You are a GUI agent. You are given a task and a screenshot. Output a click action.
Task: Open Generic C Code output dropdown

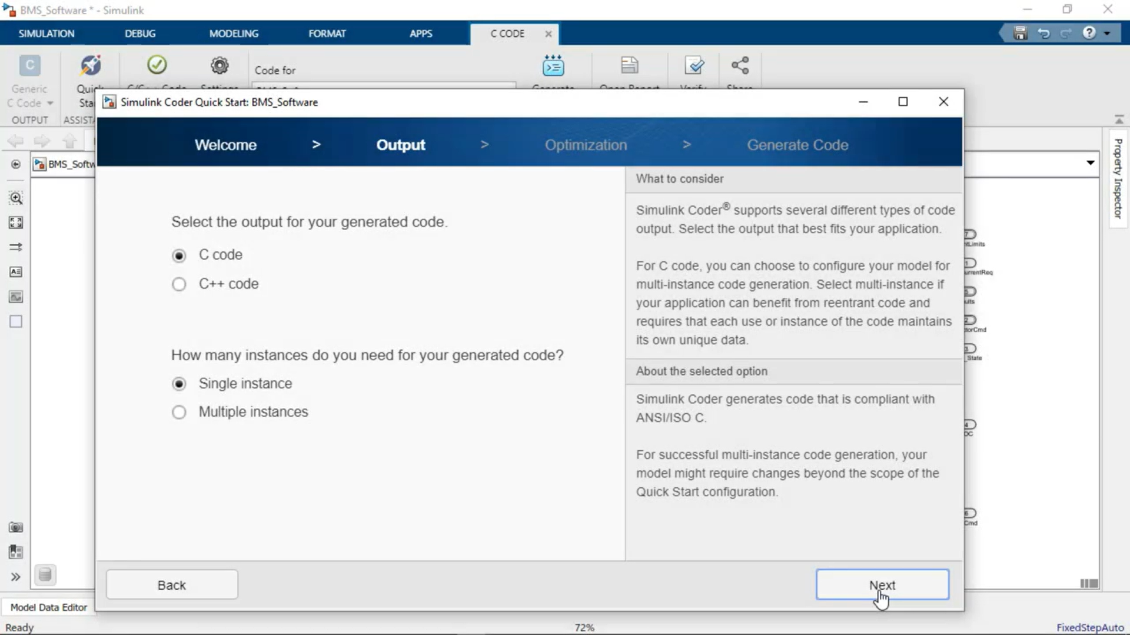click(x=29, y=82)
